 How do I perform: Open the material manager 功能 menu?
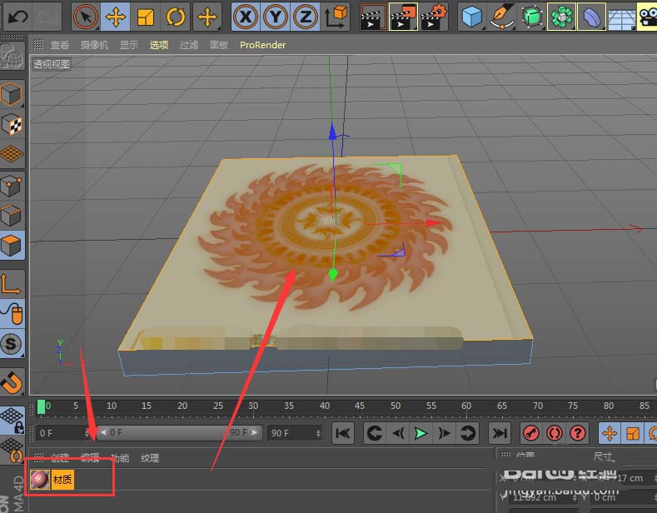120,458
